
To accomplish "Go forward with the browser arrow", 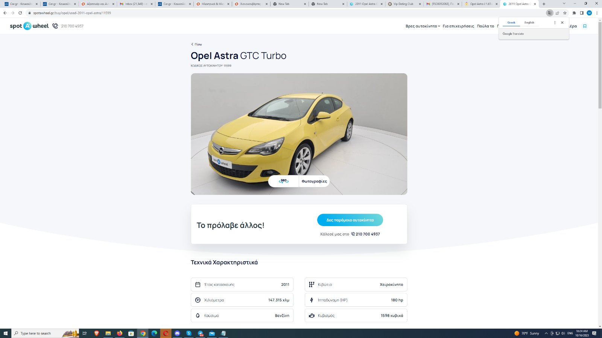I will (12, 13).
